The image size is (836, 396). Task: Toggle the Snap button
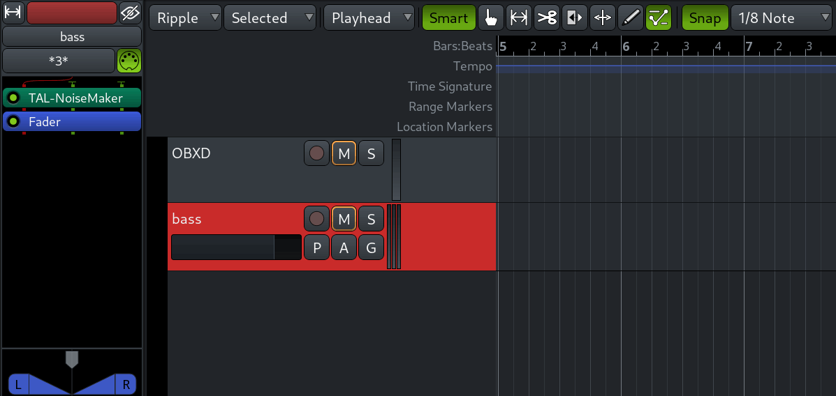(x=705, y=18)
